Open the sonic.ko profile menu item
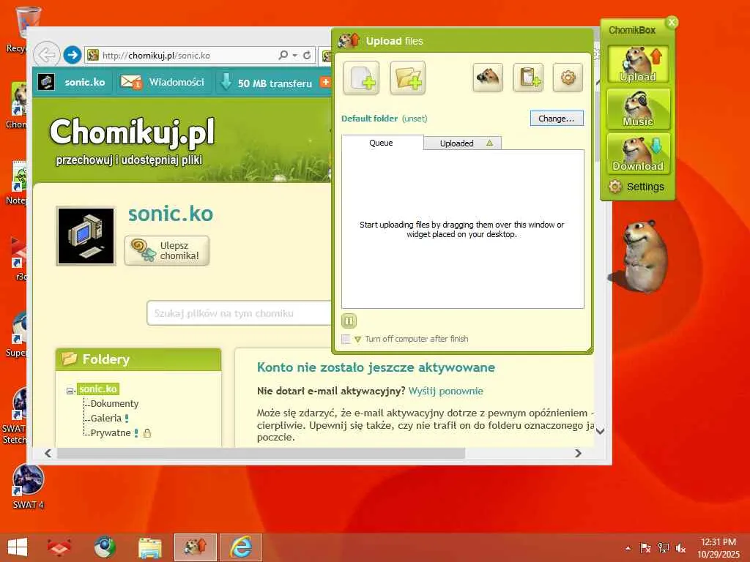Viewport: 750px width, 562px height. coord(73,82)
